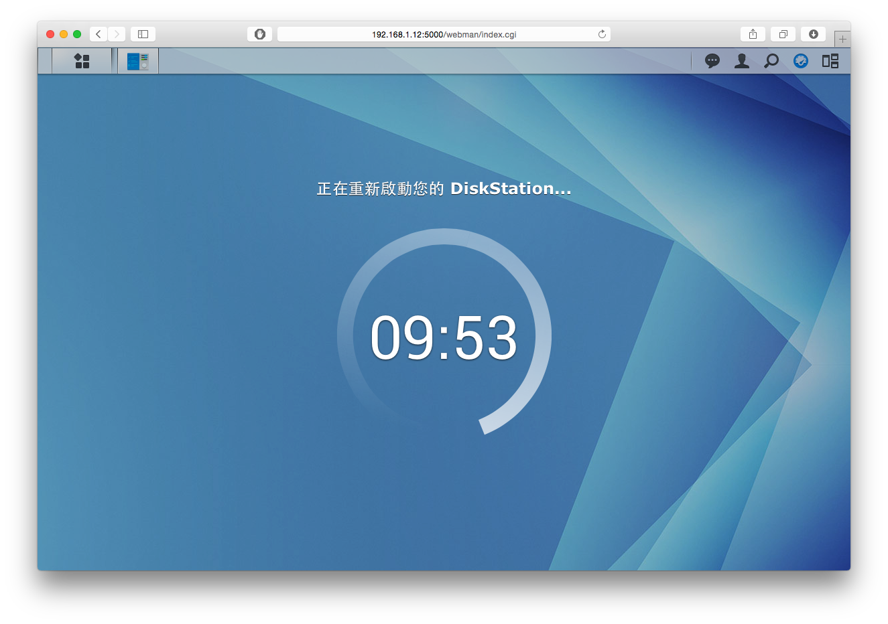Click the restarting DiskStation message text
The height and width of the screenshot is (624, 888).
coord(444,189)
